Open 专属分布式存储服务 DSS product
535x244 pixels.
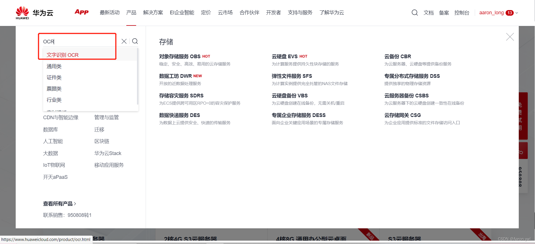[412, 76]
